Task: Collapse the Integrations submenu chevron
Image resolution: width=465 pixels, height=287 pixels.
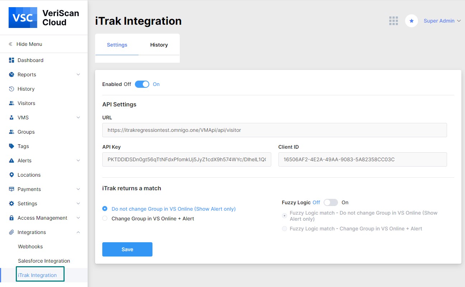Action: pos(78,232)
